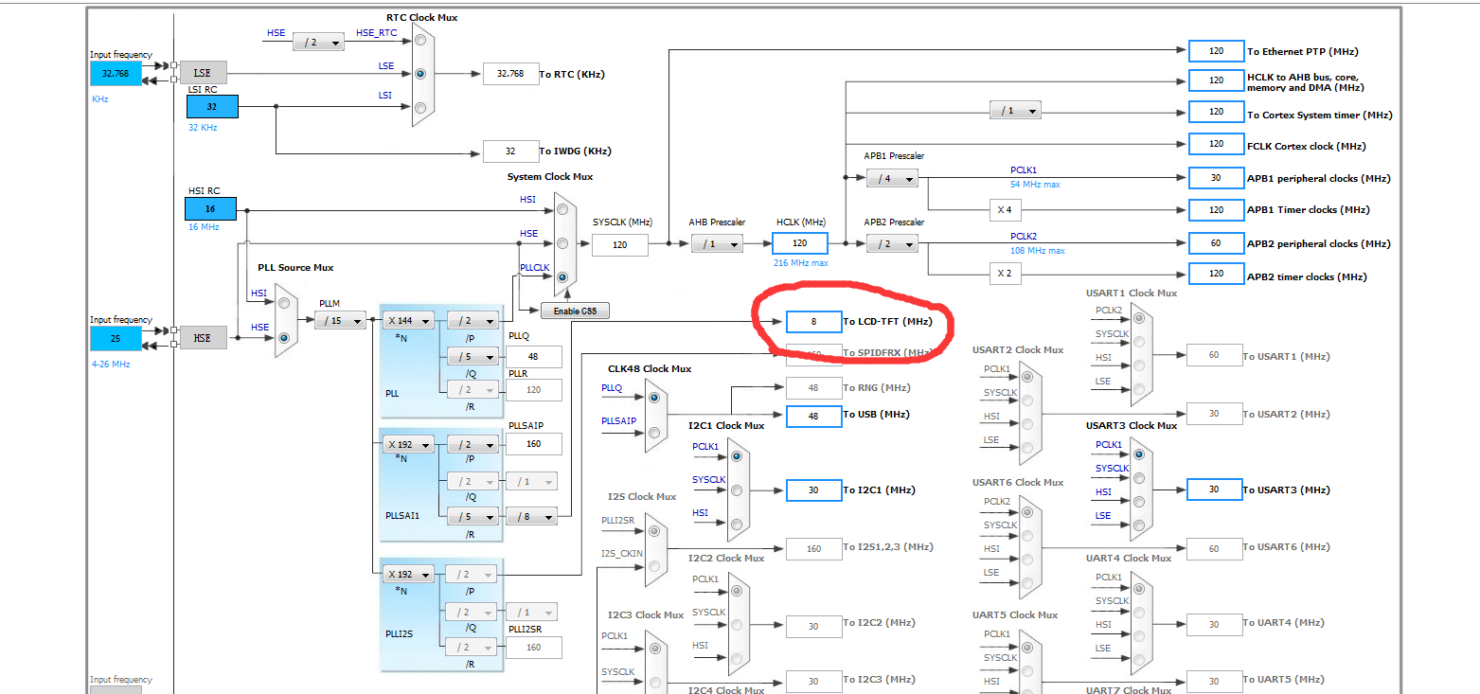
Task: Click the "System Clock Mux" title
Action: 550,177
